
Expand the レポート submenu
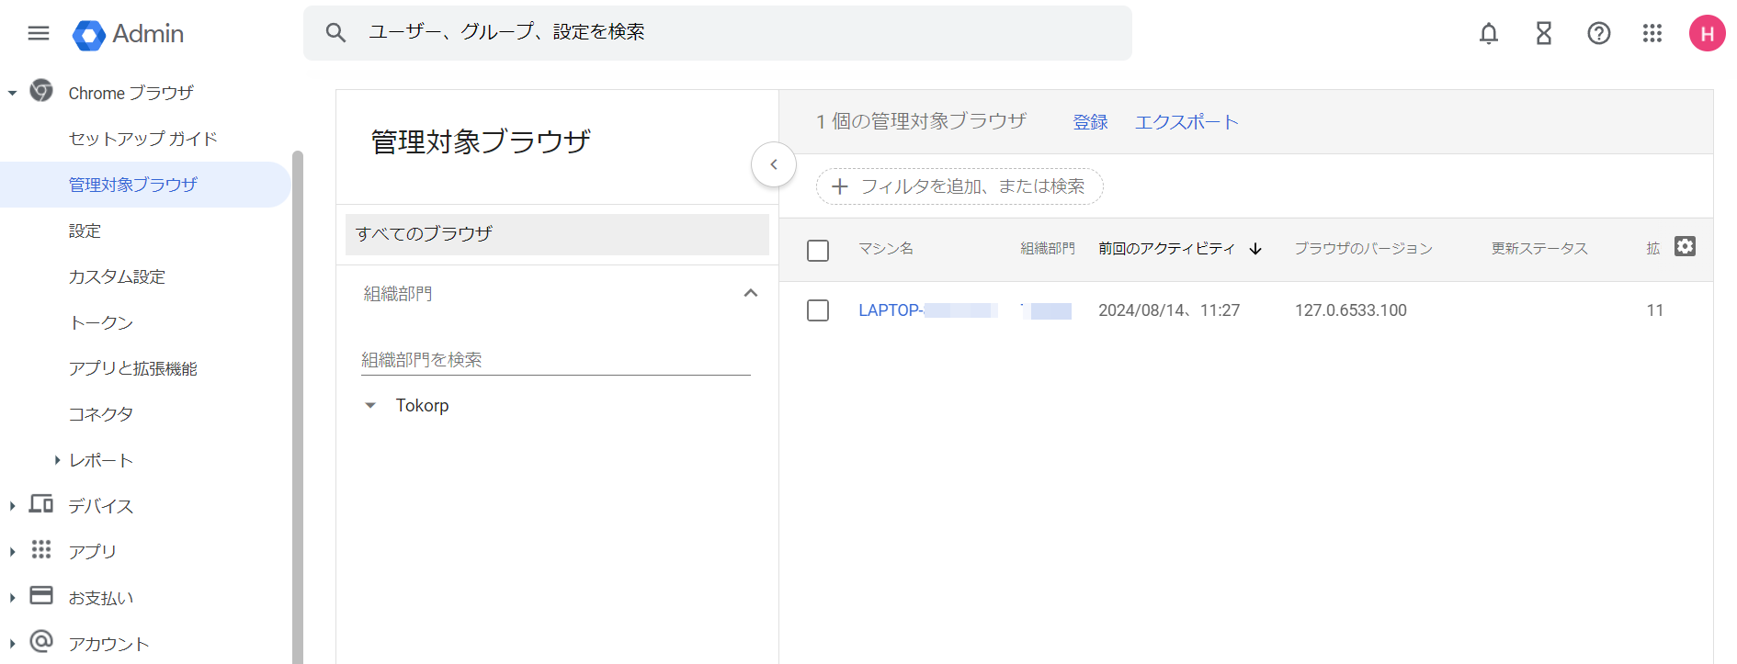(x=57, y=460)
